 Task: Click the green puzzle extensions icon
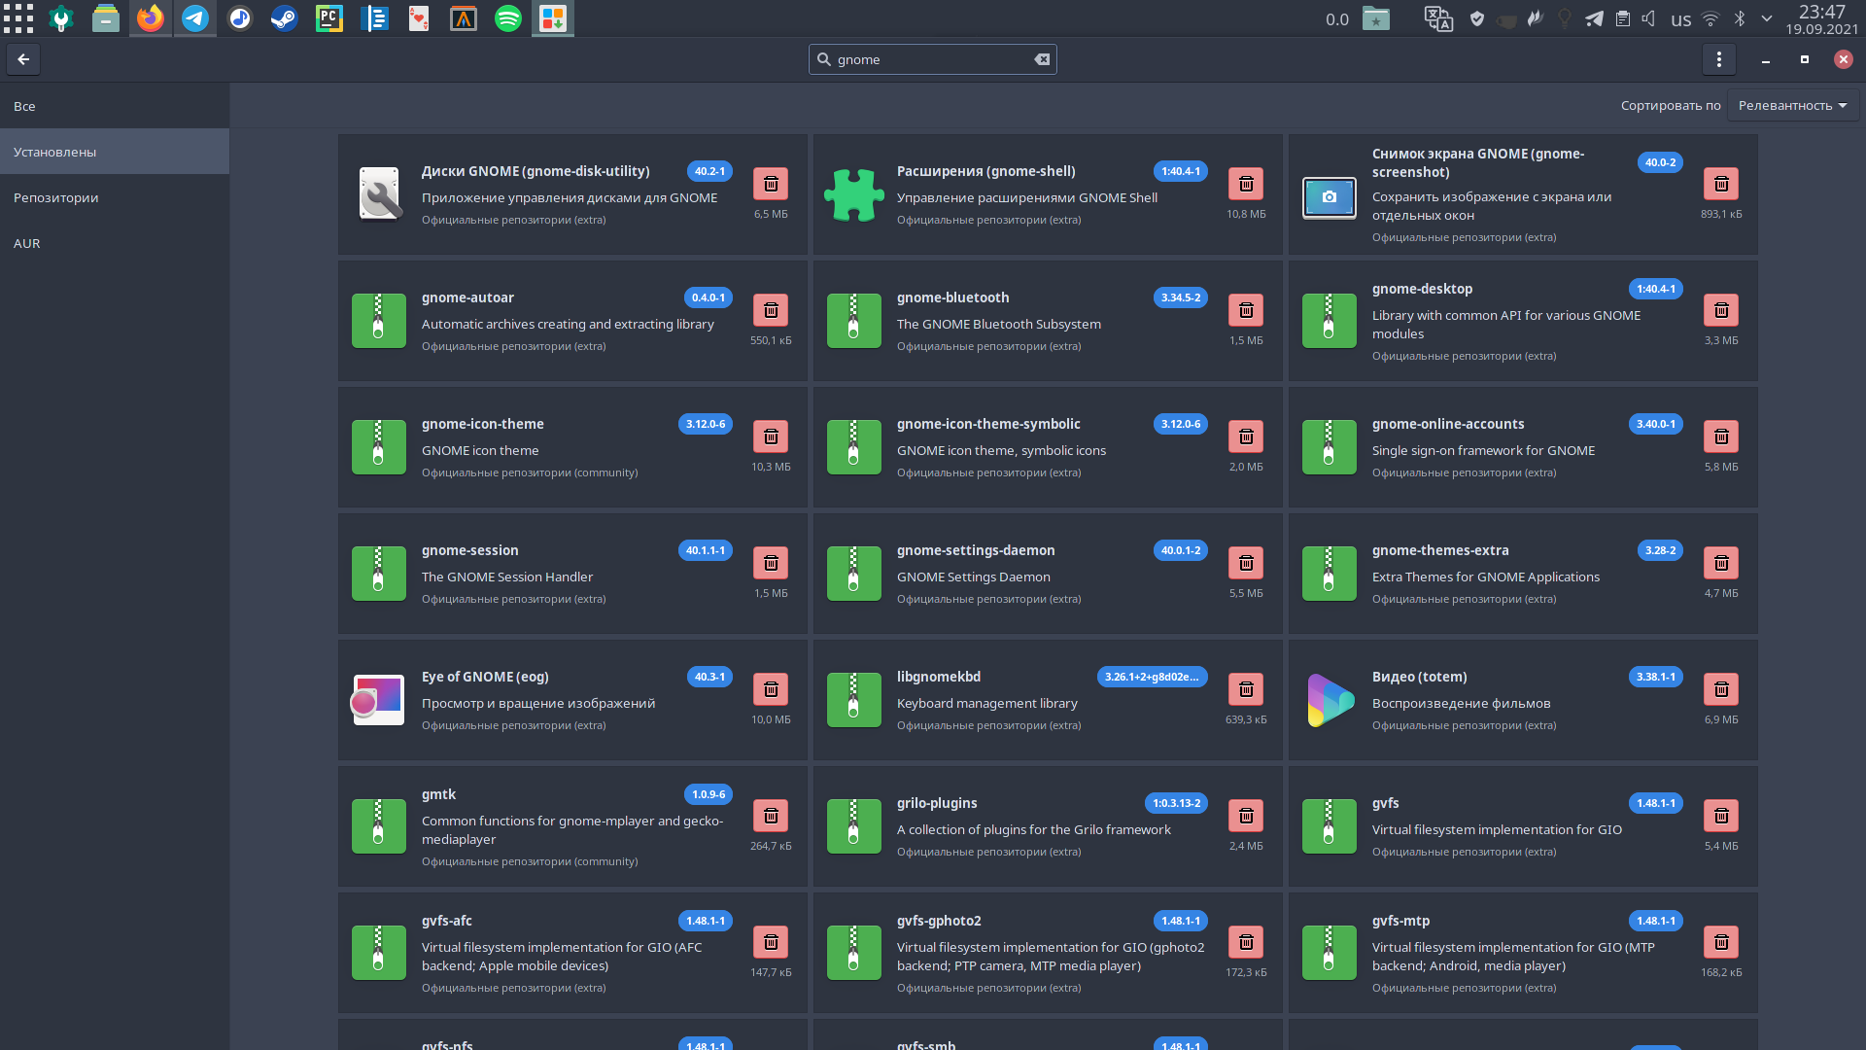click(x=854, y=194)
